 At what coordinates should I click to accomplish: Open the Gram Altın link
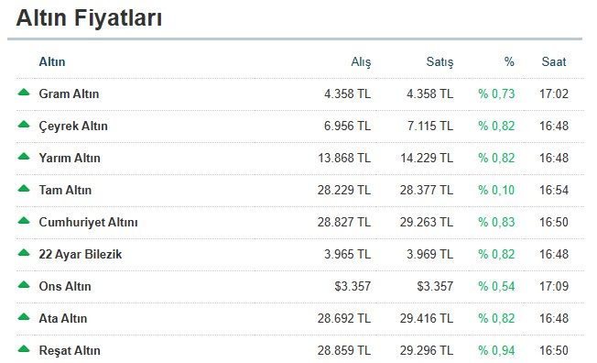click(69, 93)
